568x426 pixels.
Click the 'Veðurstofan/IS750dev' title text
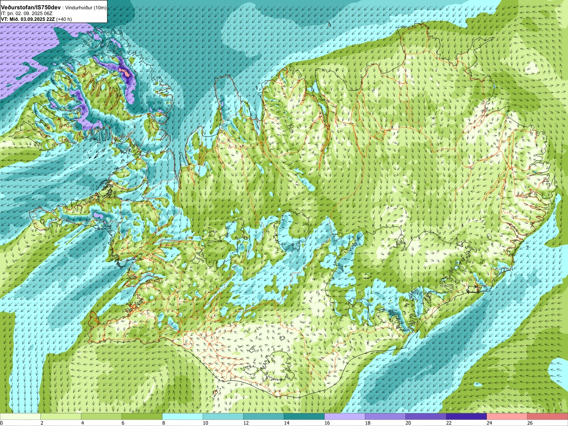click(x=31, y=8)
